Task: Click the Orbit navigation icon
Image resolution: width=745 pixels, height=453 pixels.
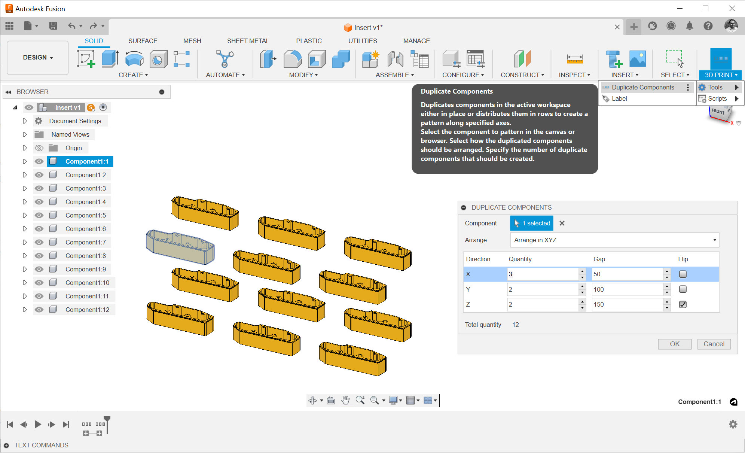Action: 312,400
